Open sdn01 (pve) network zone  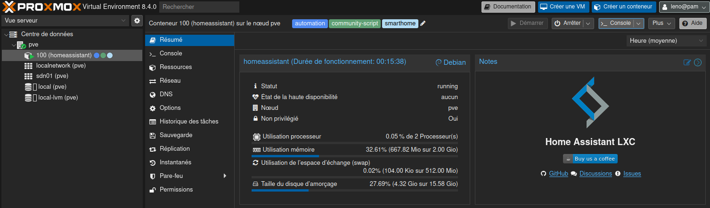(x=52, y=76)
